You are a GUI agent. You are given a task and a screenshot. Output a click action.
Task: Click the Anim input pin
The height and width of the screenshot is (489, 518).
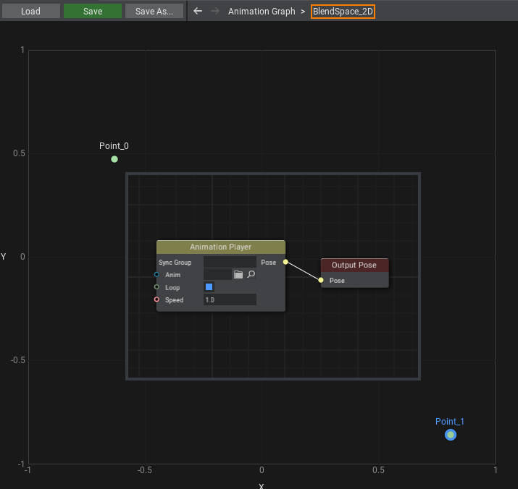pos(156,275)
